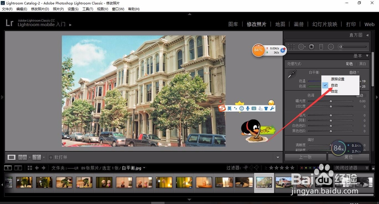
Task: Click the 曝光度 slider handle
Action: (x=330, y=101)
